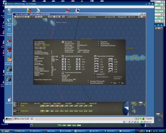The width and height of the screenshot is (166, 133).
Task: Click the North Pacific link after Attached to
Action: click(46, 45)
